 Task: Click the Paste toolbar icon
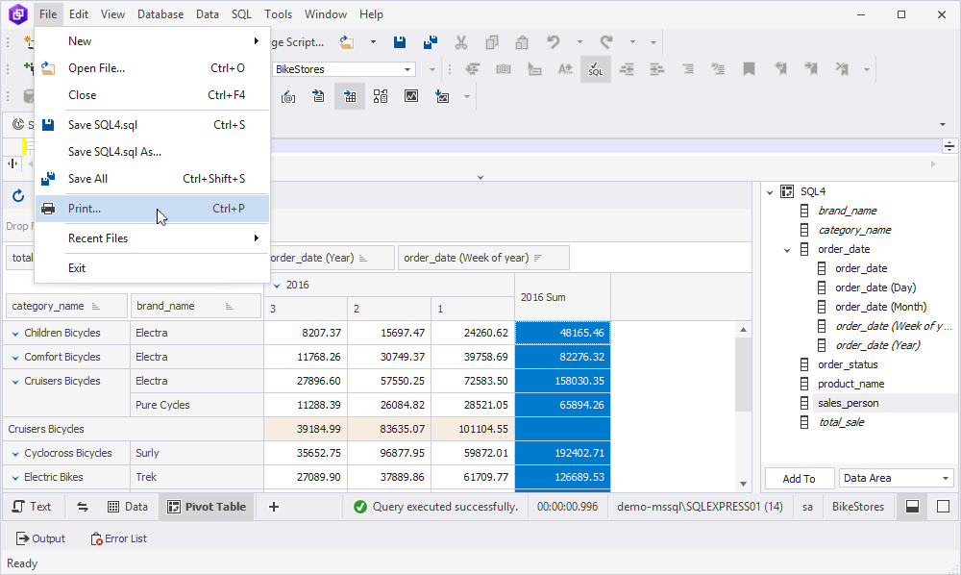click(x=522, y=42)
